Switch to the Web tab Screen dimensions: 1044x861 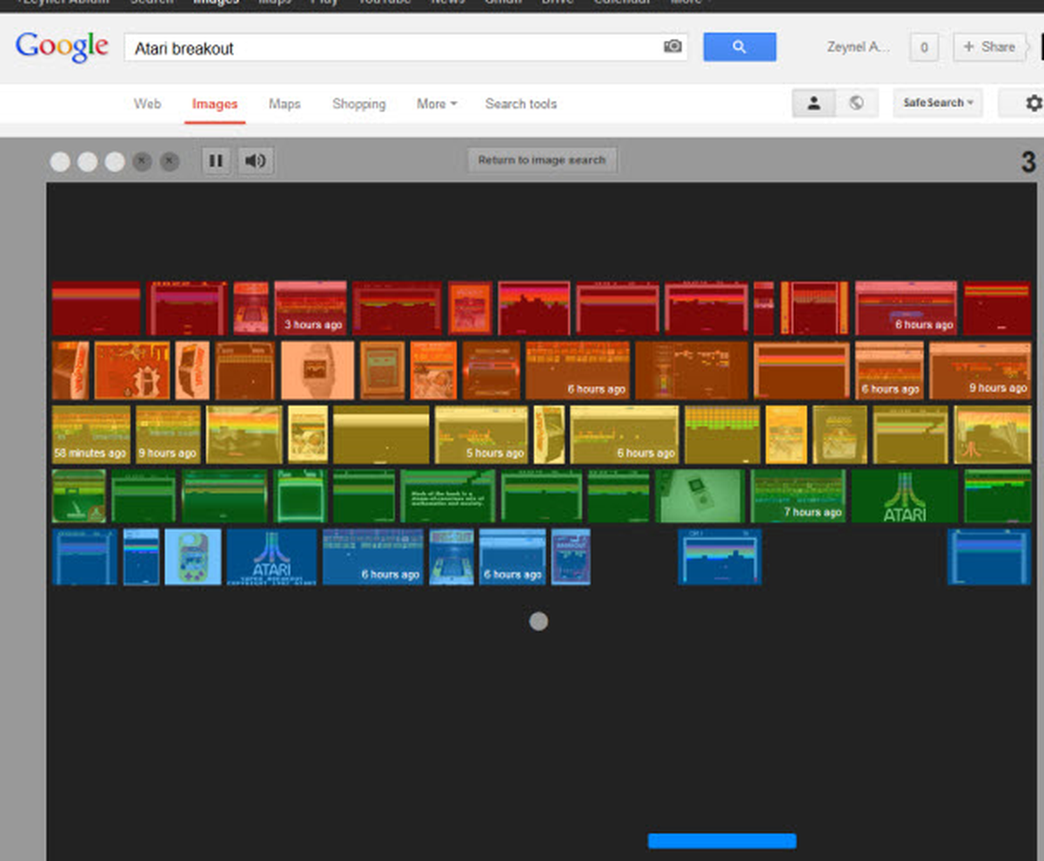point(147,104)
